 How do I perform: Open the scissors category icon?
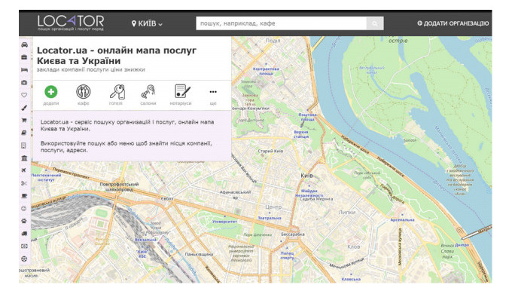[24, 183]
